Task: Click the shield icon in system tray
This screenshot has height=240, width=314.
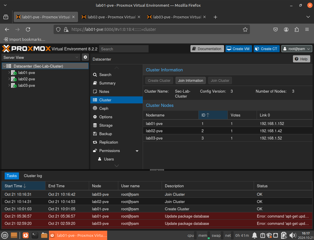Action: [269, 235]
